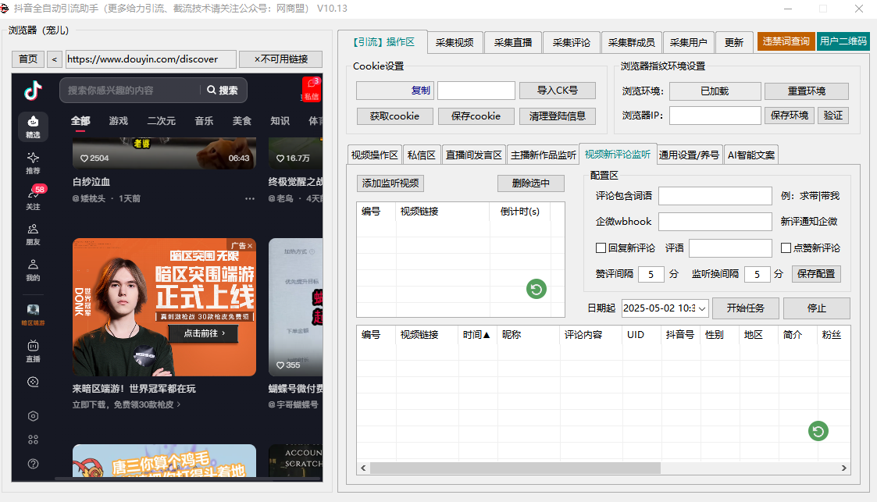Screen dimensions: 877x502
Task: Click the 删除选中 button
Action: coord(531,183)
